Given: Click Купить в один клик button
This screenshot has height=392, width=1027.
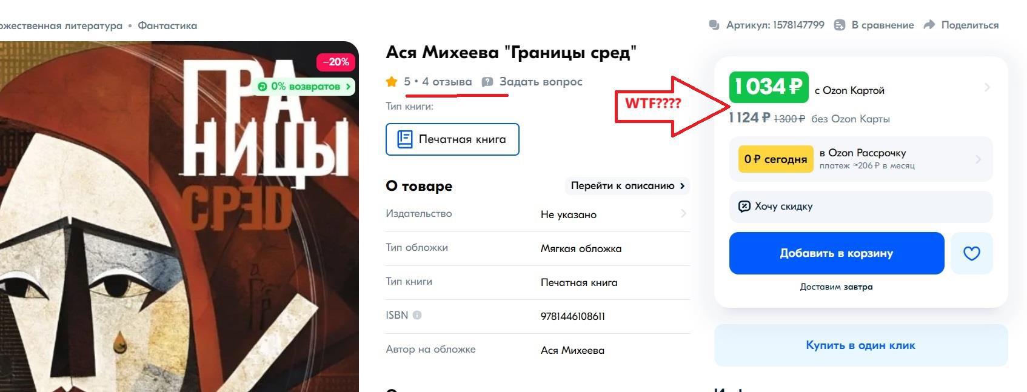Looking at the screenshot, I should coord(861,345).
